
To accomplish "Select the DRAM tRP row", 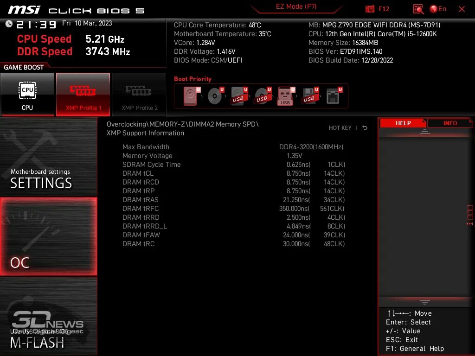I will coord(234,191).
